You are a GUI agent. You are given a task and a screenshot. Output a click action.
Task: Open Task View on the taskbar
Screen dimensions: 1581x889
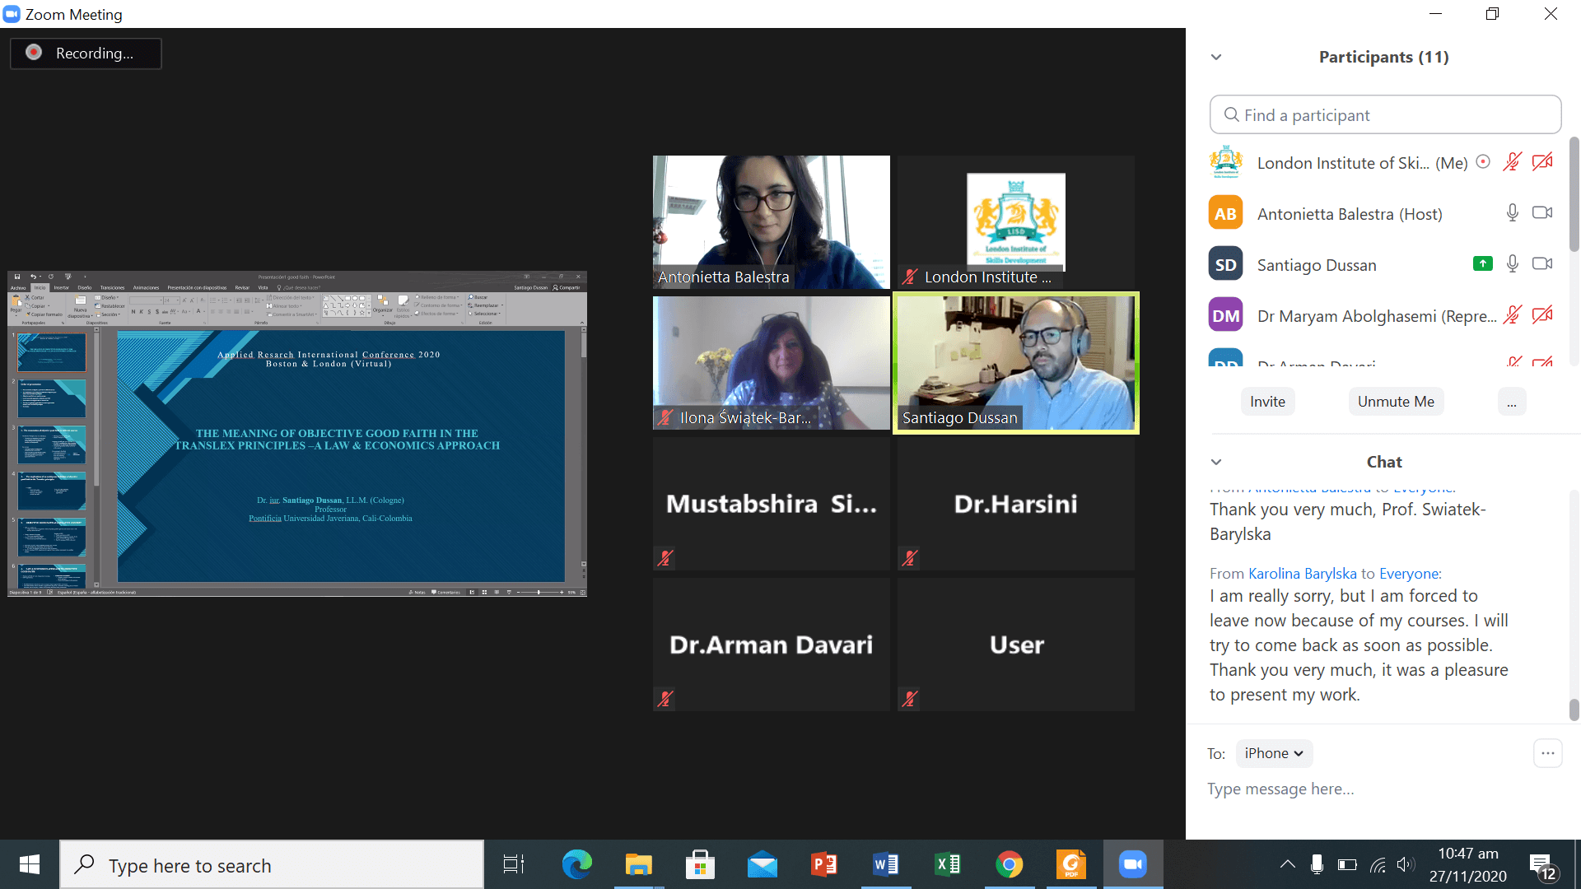[514, 864]
